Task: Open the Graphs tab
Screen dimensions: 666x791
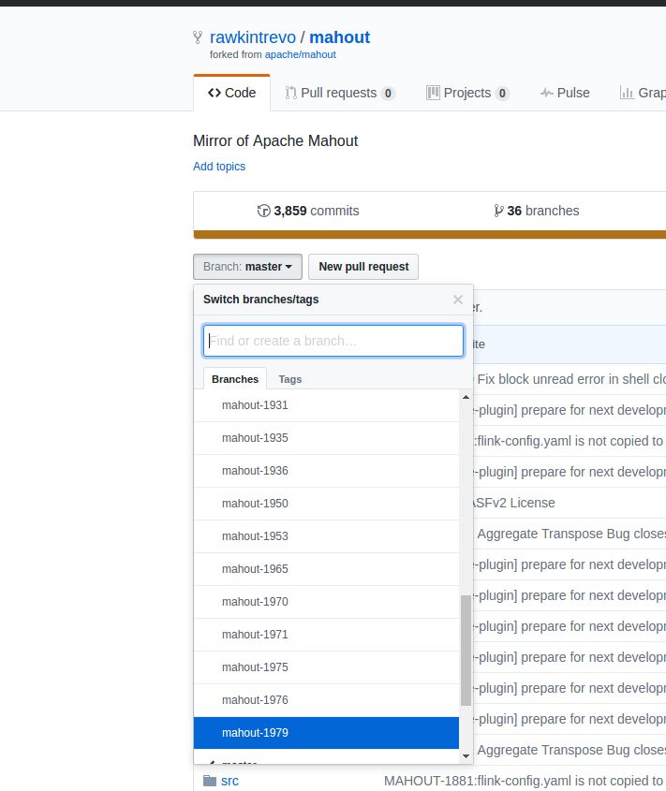Action: [643, 93]
